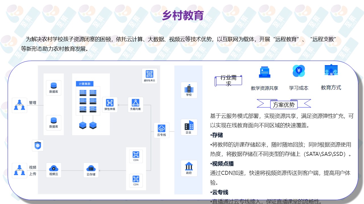Select the 视频云 video cloud icon
Screen dimensions: 364x204
click(x=53, y=168)
